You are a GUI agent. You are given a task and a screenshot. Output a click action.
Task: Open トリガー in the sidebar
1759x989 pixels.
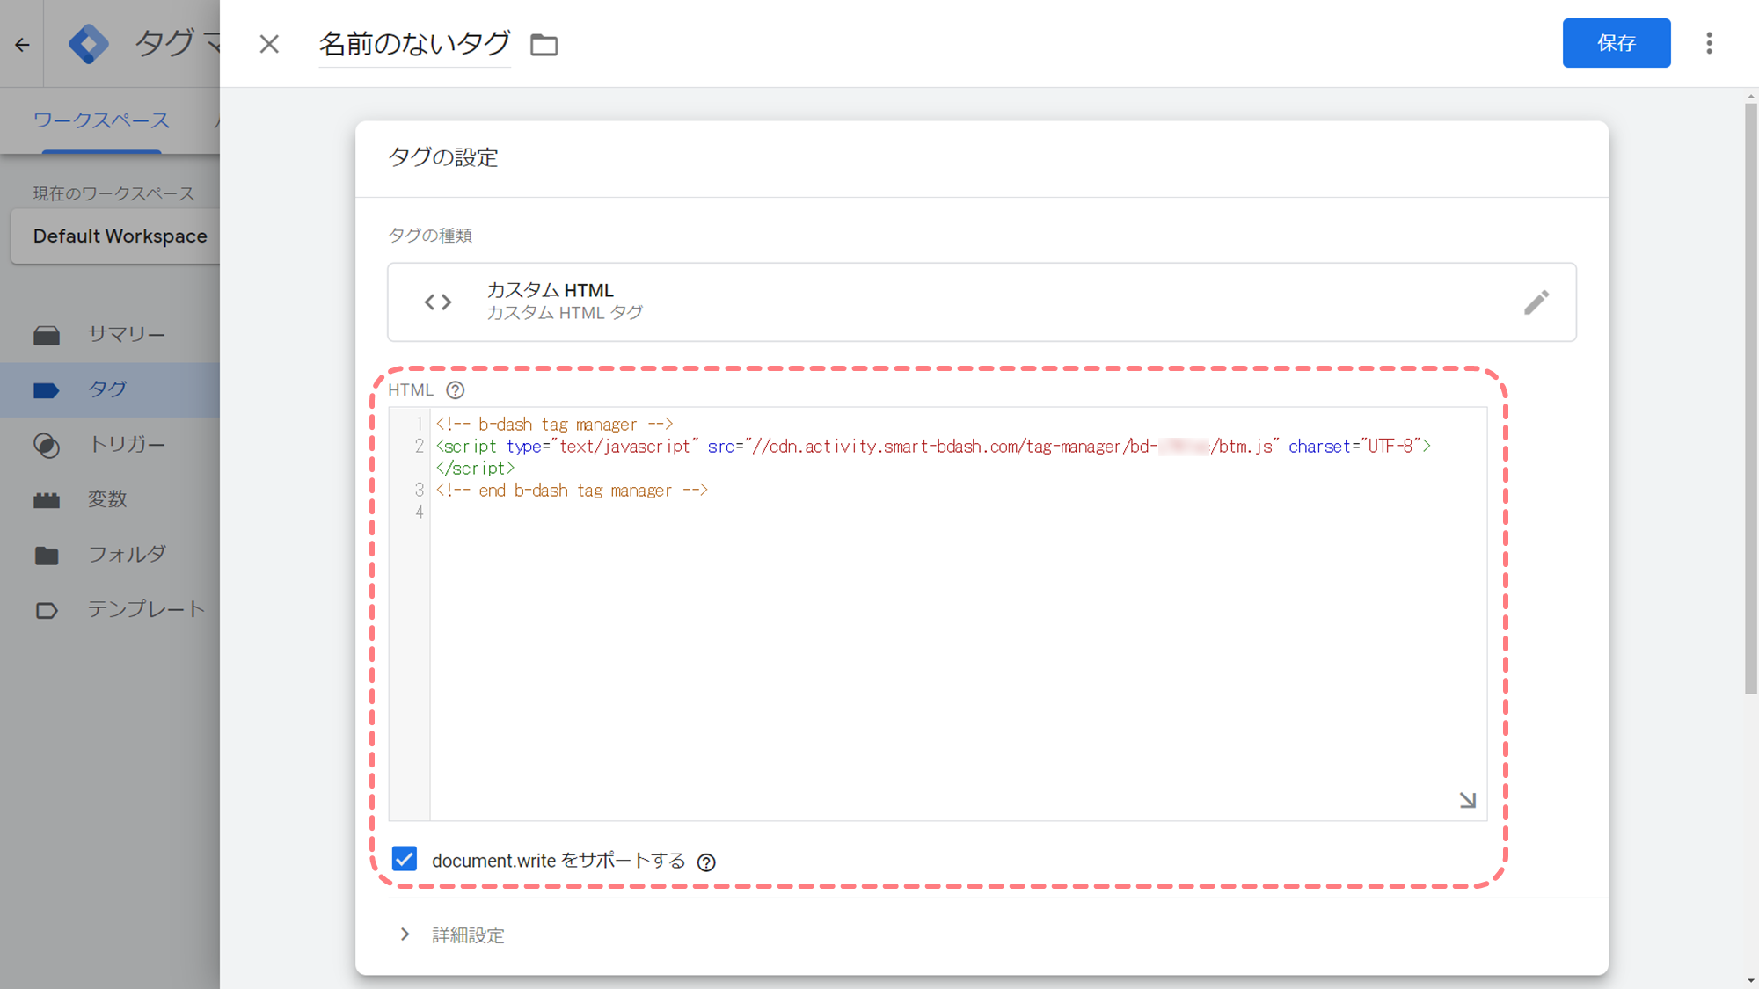click(x=110, y=445)
